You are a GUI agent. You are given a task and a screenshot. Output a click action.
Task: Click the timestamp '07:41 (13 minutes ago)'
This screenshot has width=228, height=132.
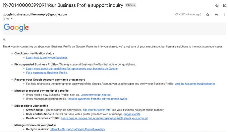pyautogui.click(x=188, y=14)
